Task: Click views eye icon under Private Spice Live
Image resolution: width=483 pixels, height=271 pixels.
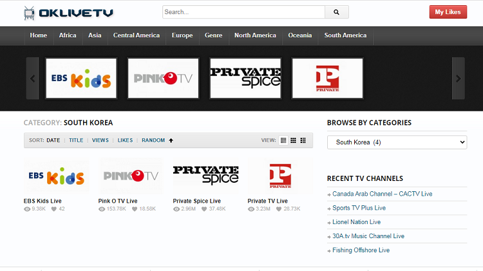Action: click(x=176, y=209)
